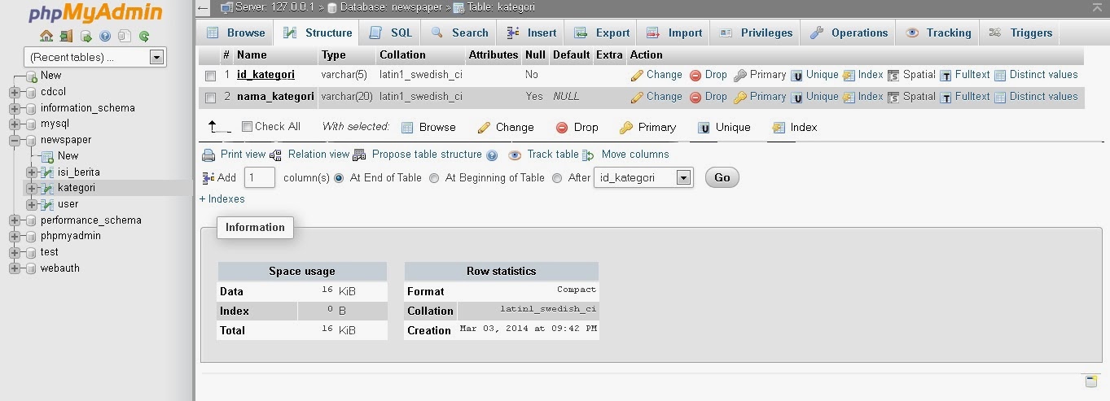The height and width of the screenshot is (401, 1110).
Task: Click Browse in the With selected actions
Action: pos(428,128)
